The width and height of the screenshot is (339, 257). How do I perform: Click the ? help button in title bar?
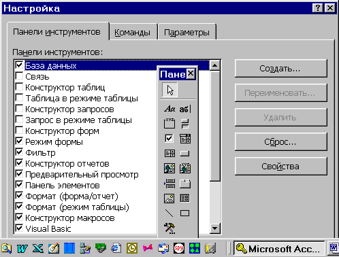(x=318, y=8)
